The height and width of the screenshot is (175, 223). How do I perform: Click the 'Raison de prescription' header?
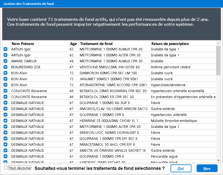coord(183,44)
